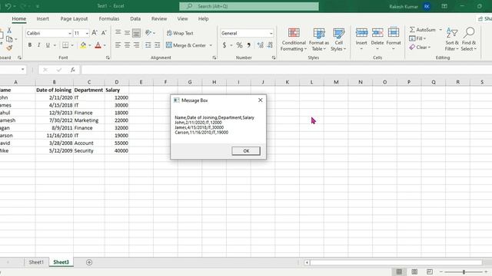Click the Font Color icon
The height and width of the screenshot is (276, 492).
pyautogui.click(x=98, y=45)
